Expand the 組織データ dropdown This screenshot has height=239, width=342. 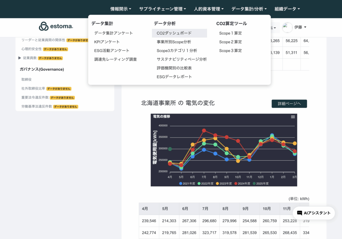287,9
